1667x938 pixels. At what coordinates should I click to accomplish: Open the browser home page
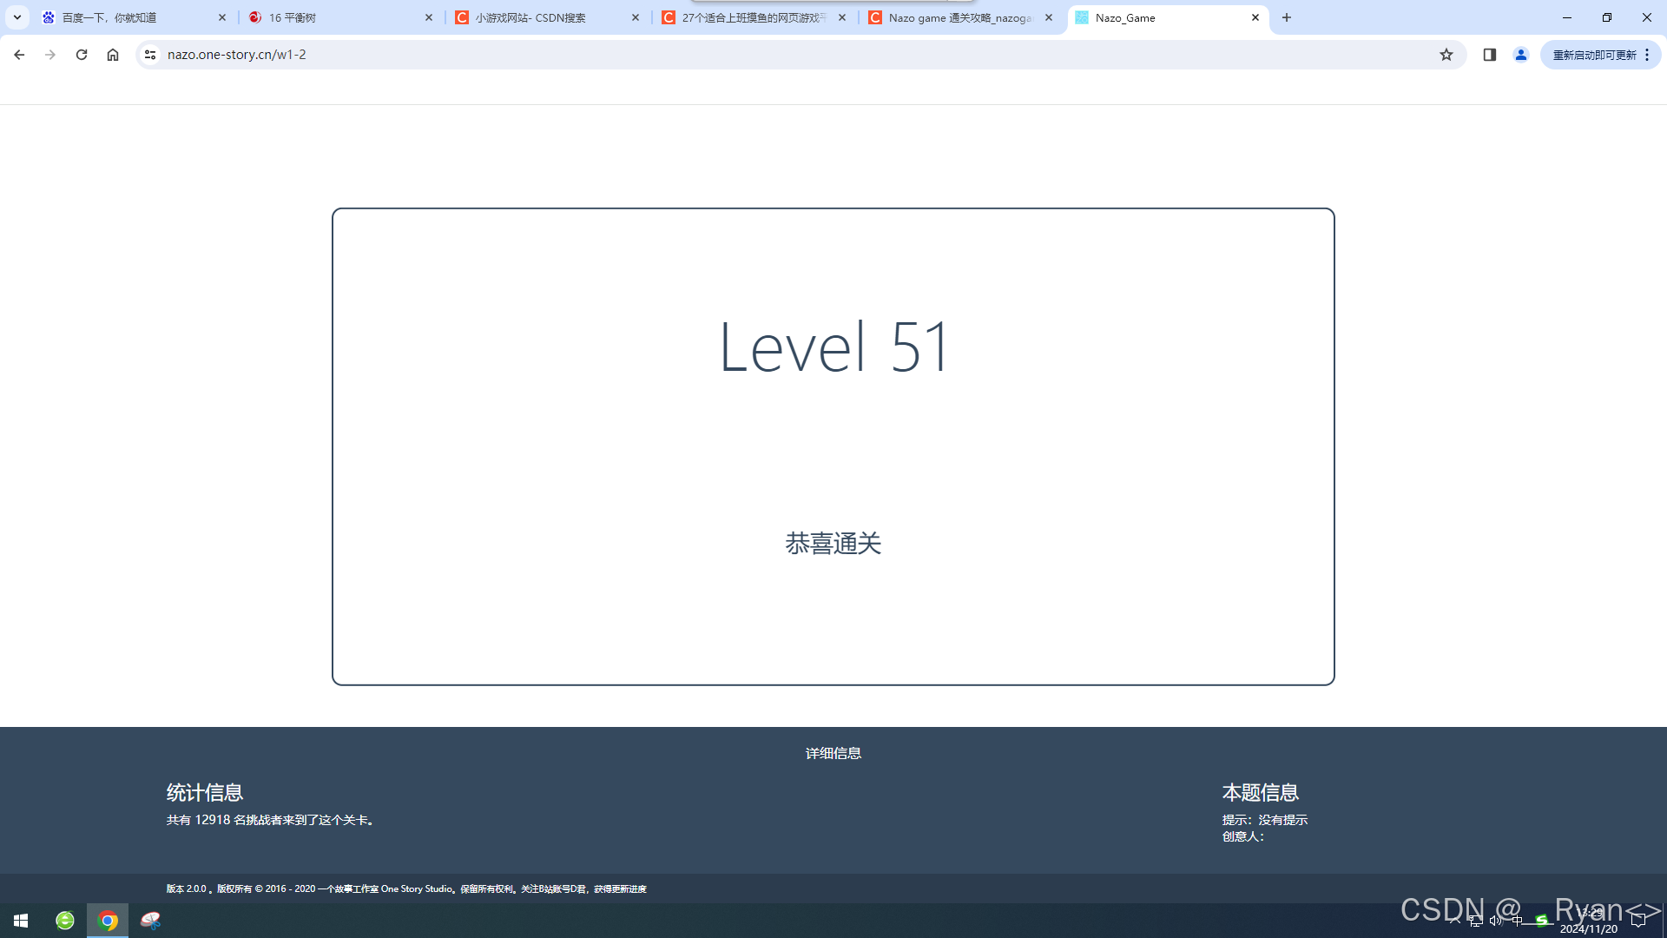tap(113, 55)
